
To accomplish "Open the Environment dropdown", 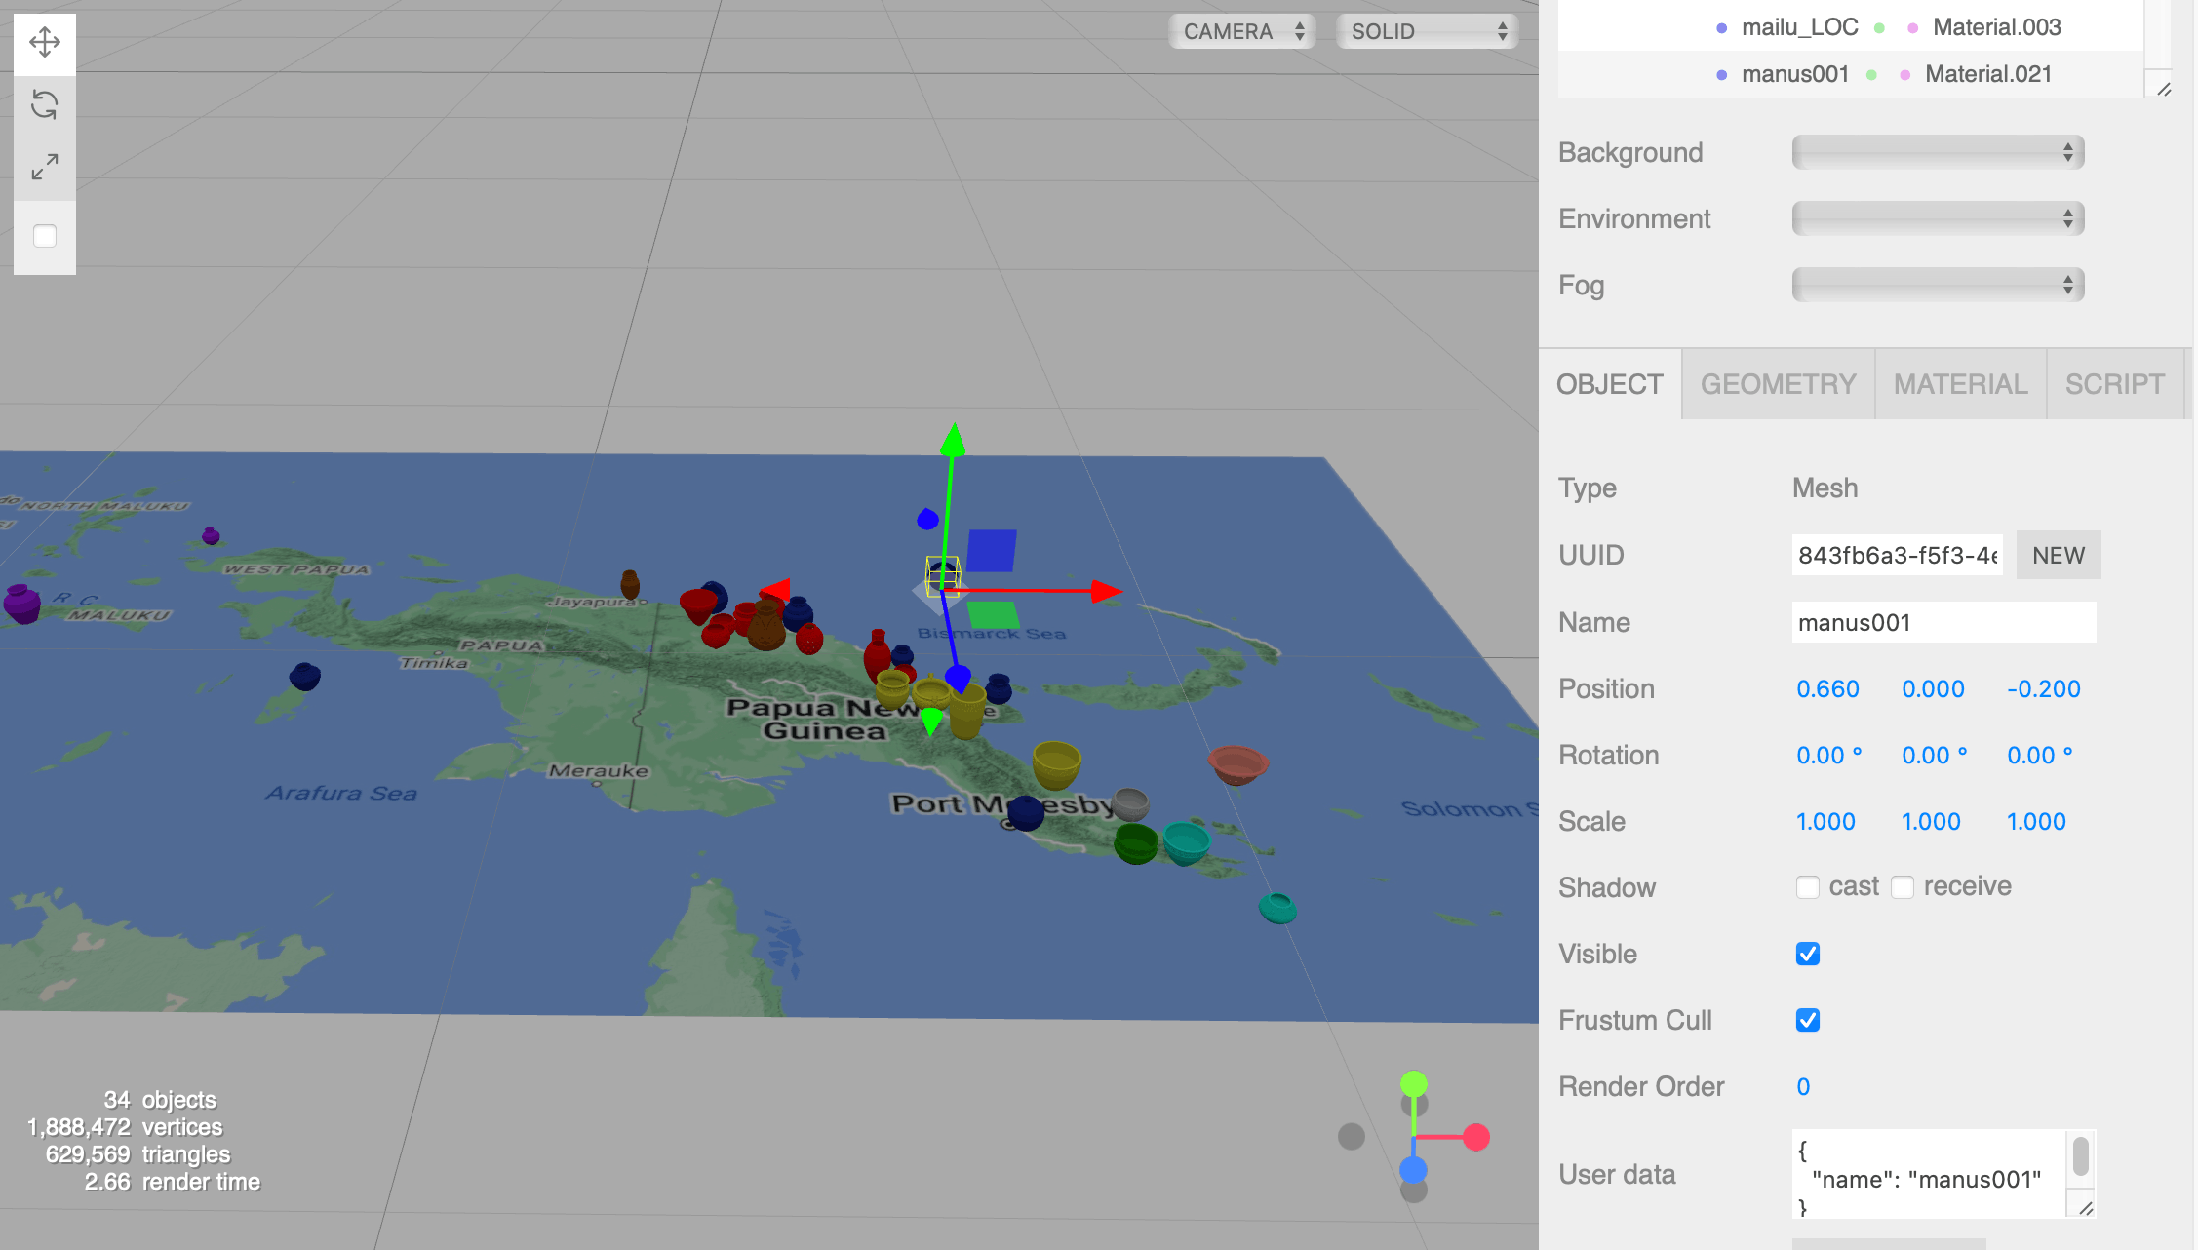I will pos(1938,218).
